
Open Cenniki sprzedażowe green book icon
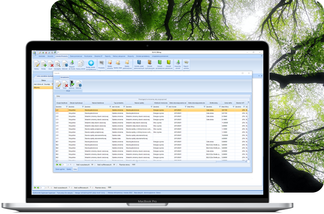(x=160, y=62)
